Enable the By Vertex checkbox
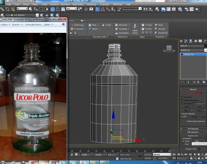 182,97
